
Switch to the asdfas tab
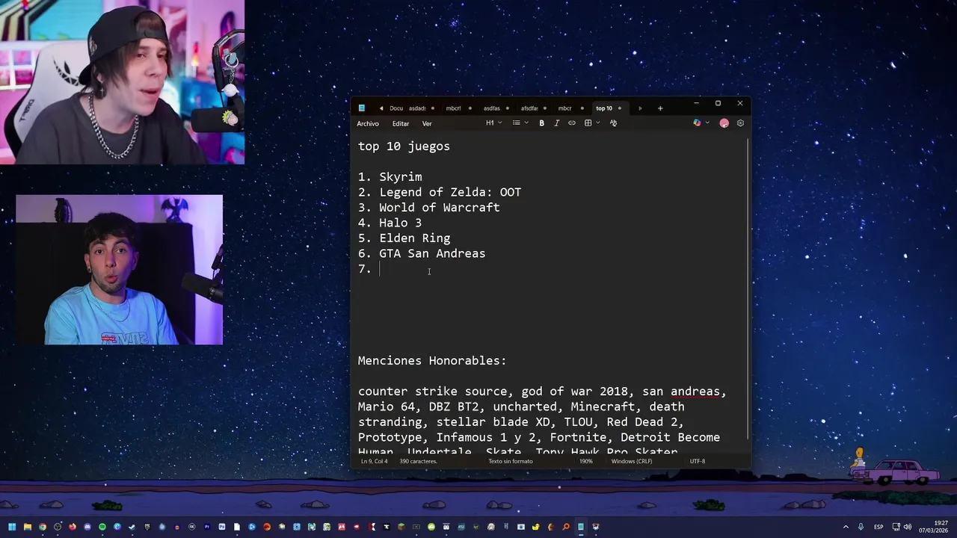click(x=491, y=108)
